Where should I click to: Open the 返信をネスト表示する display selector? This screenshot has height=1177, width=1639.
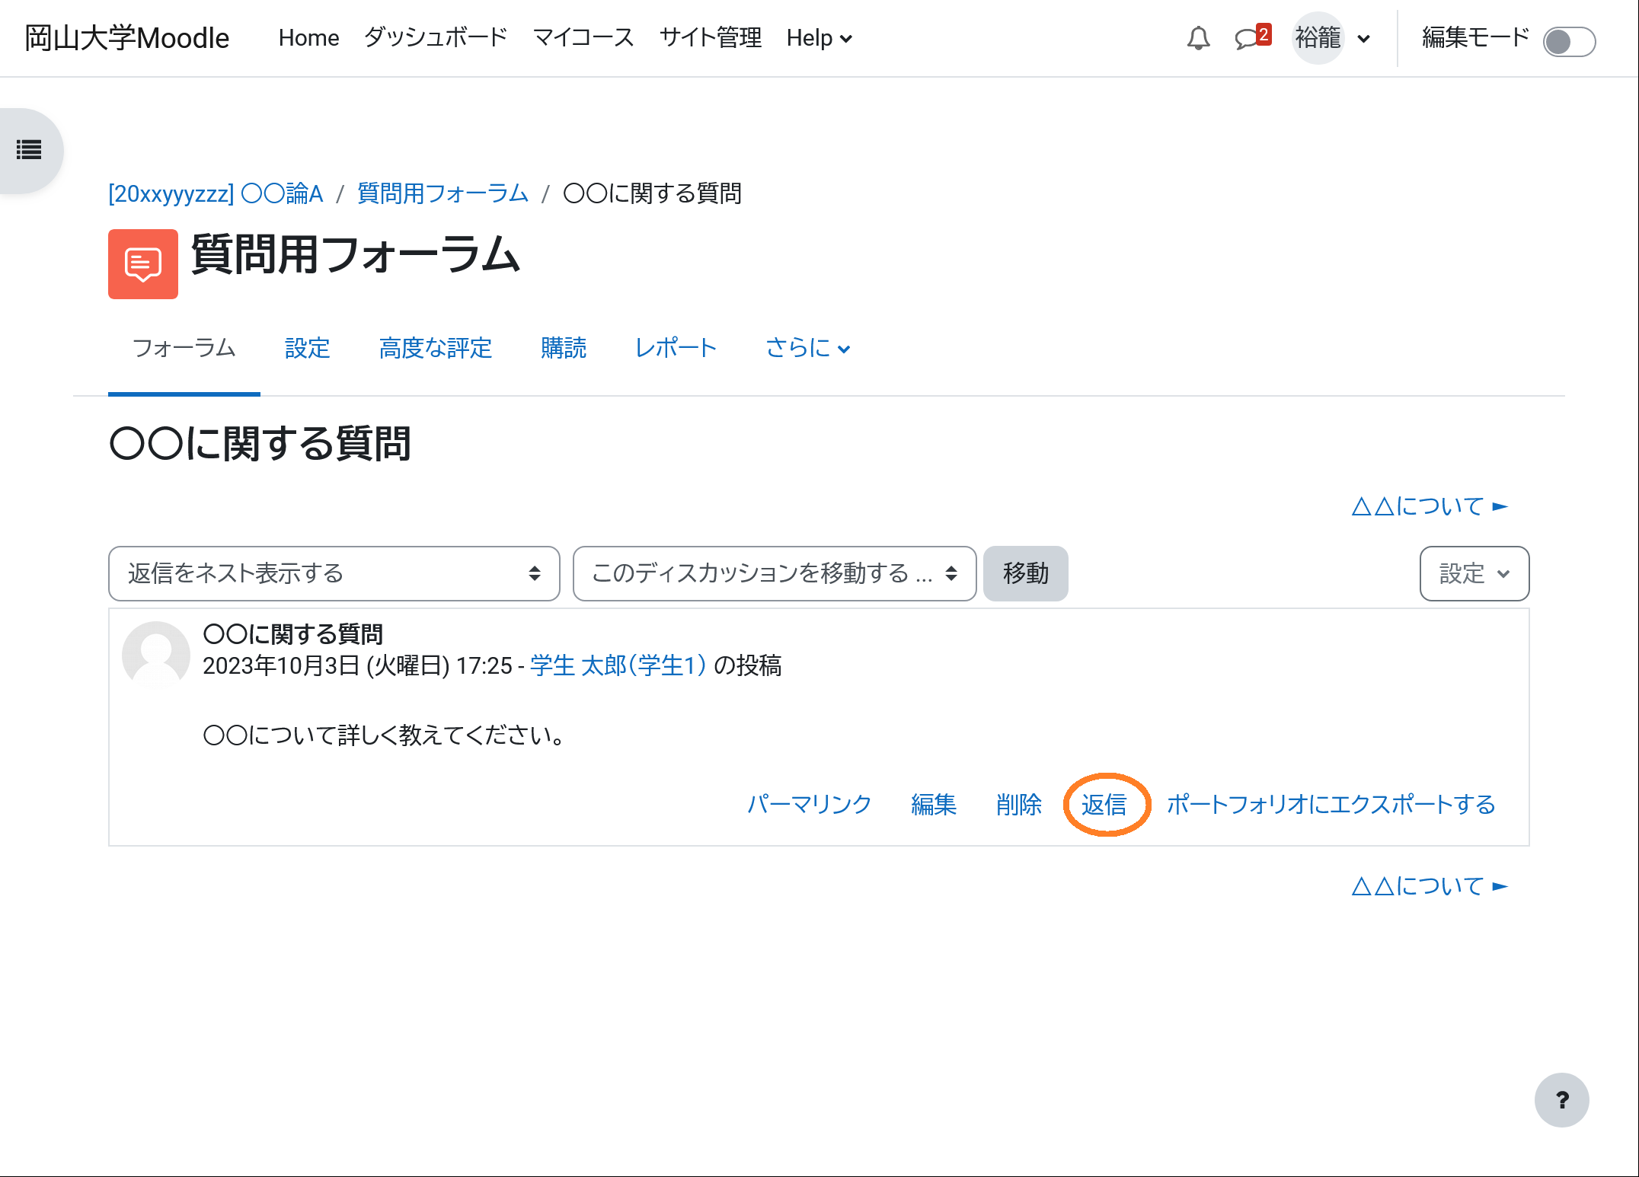[x=334, y=573]
